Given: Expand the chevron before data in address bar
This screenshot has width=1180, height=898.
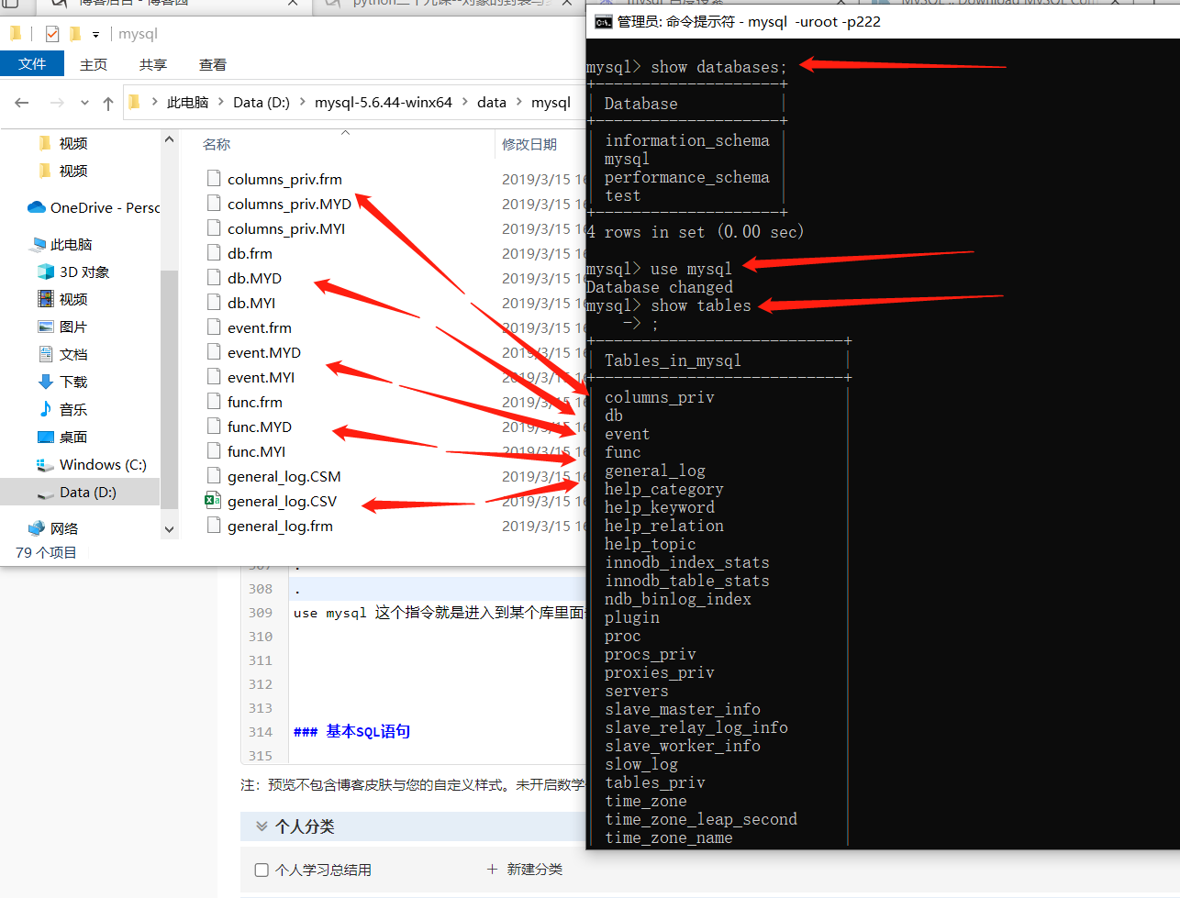Looking at the screenshot, I should [x=465, y=102].
